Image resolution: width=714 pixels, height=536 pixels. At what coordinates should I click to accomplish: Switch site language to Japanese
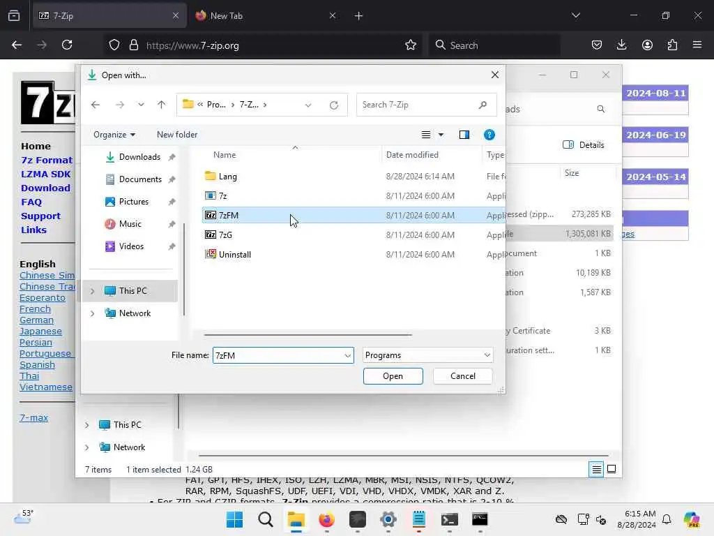coord(40,332)
